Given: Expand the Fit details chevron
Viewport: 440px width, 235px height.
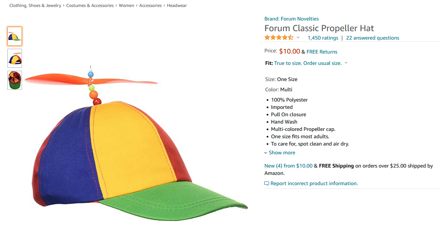Looking at the screenshot, I should pyautogui.click(x=346, y=63).
